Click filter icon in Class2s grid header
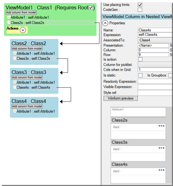173x186 pixels. pos(120,127)
